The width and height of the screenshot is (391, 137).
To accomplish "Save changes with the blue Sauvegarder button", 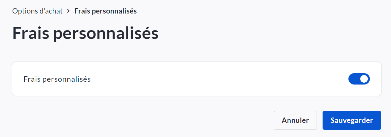I will pyautogui.click(x=352, y=120).
